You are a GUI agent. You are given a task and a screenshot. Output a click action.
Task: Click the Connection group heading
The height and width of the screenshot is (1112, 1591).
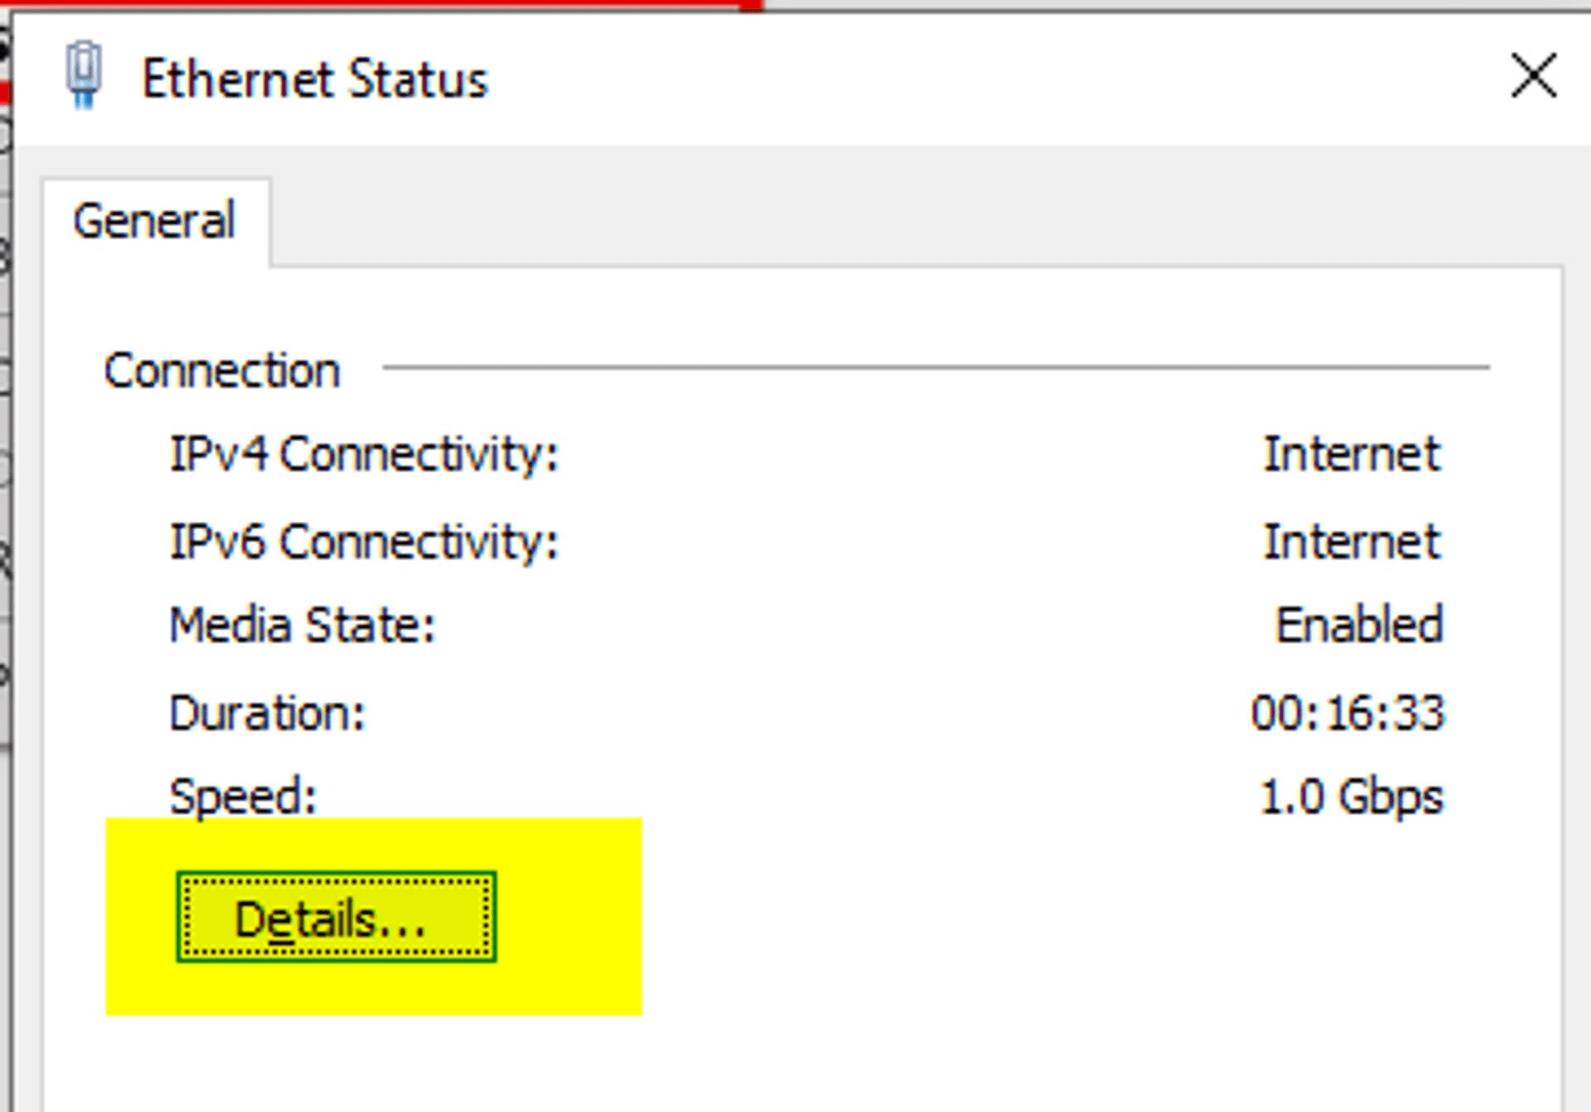click(222, 370)
